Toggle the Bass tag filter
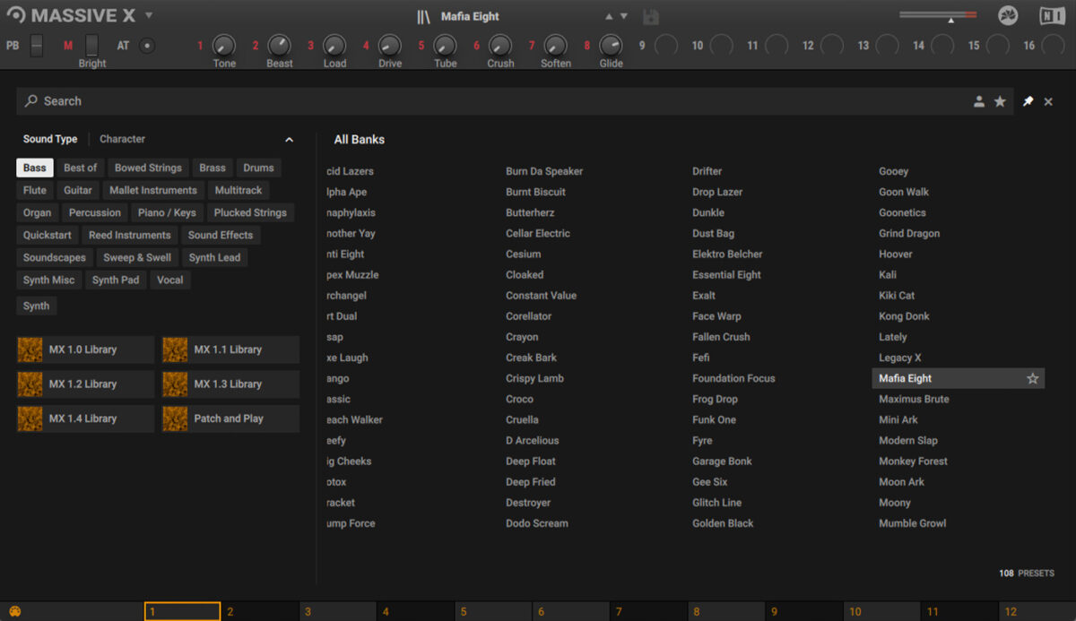The image size is (1076, 621). (35, 168)
